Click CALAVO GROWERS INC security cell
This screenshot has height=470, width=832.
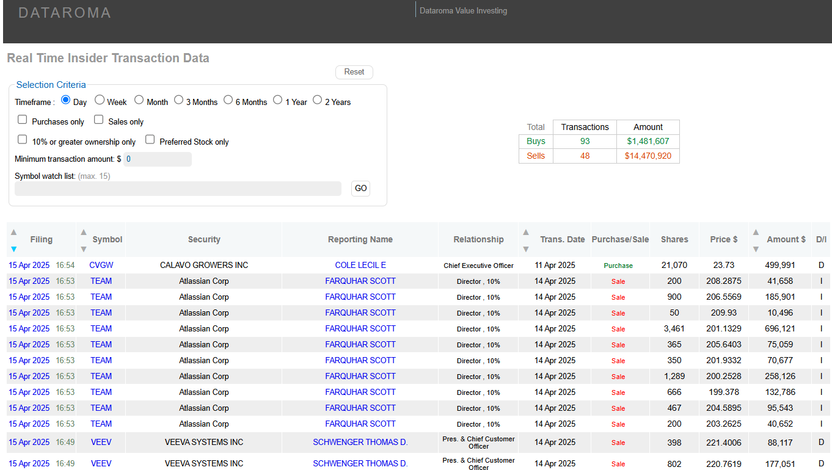(x=204, y=265)
